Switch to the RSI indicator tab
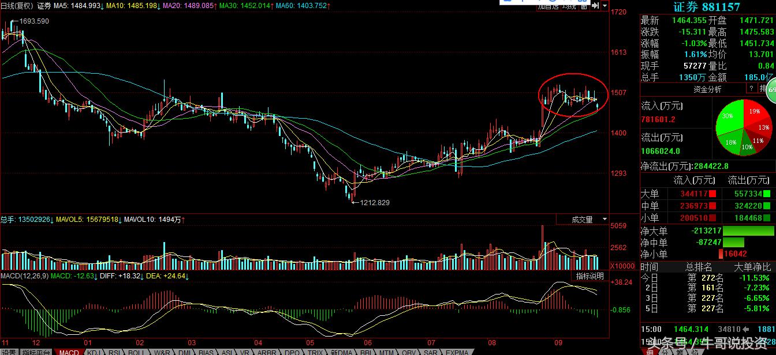Screen dimensions: 776x355 (114, 352)
